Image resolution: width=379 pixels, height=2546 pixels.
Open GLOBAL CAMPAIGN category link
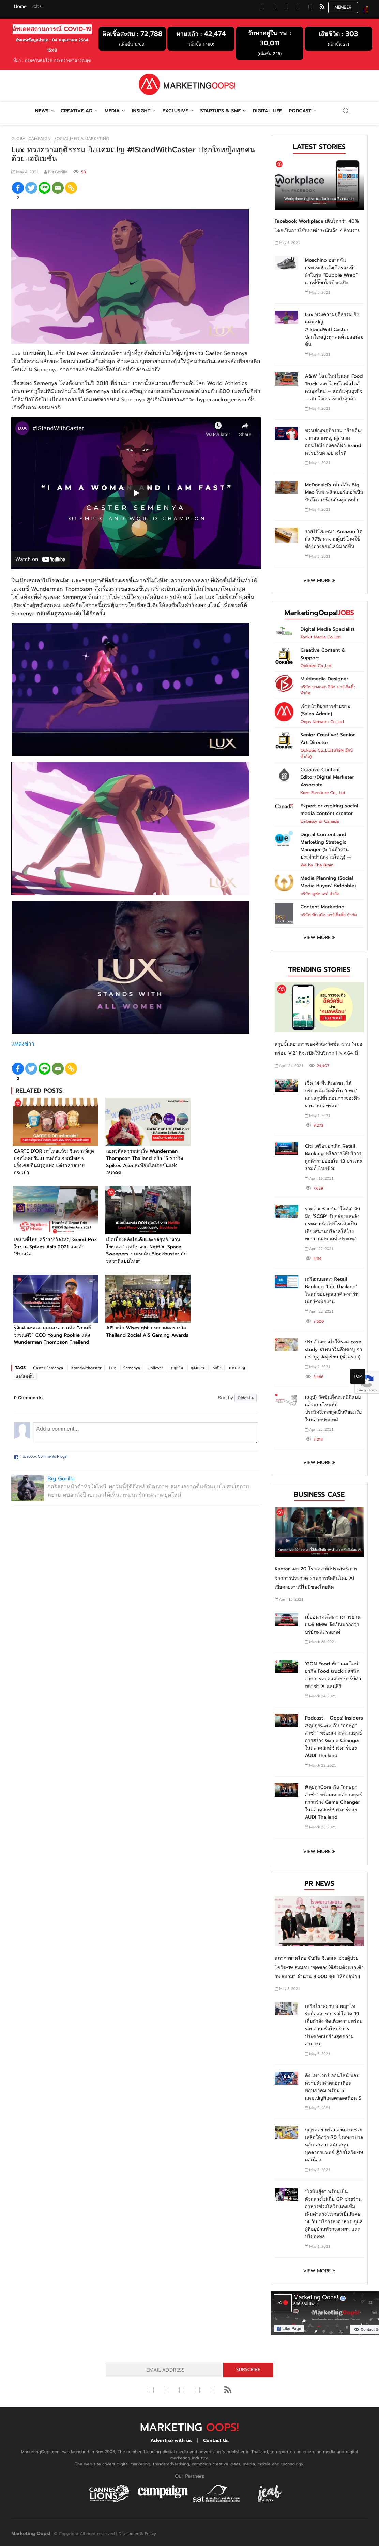(x=31, y=138)
